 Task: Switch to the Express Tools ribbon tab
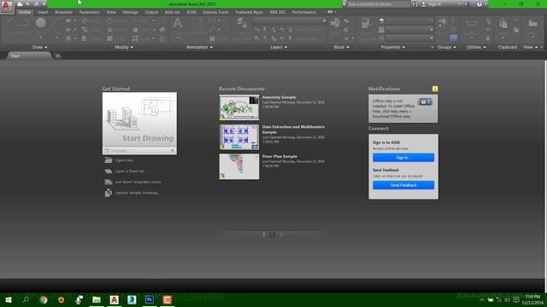click(x=215, y=12)
